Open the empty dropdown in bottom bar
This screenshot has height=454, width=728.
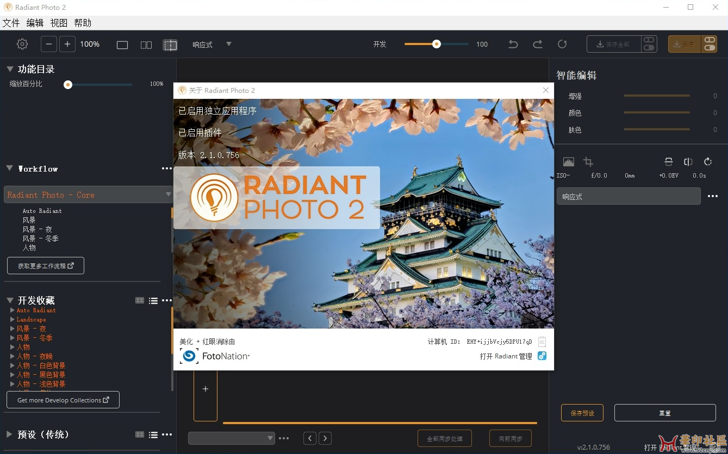232,438
